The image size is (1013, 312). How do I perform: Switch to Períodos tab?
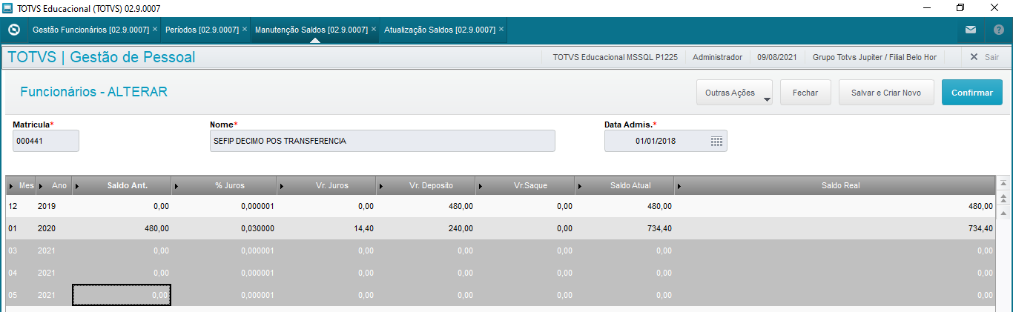(202, 30)
